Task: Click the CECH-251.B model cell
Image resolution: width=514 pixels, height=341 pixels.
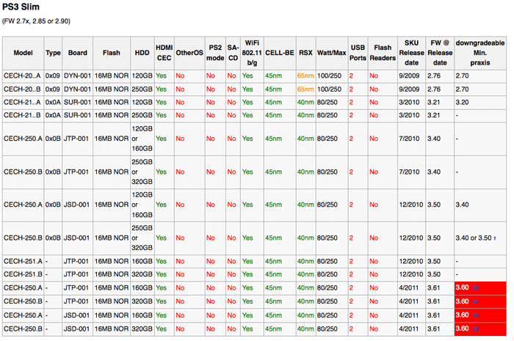Action: tap(22, 274)
